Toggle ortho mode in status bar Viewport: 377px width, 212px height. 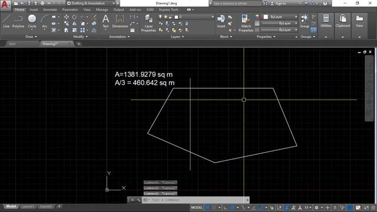[x=226, y=207]
